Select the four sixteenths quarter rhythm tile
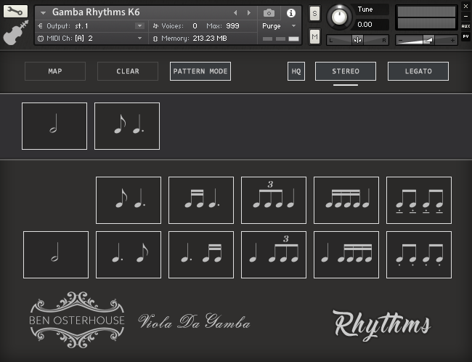 tap(346, 200)
